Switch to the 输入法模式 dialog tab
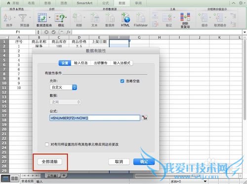This screenshot has width=247, height=184. [x=122, y=63]
